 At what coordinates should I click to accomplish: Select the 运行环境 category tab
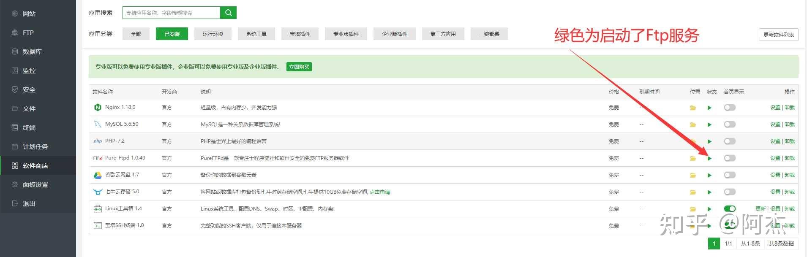tap(213, 34)
